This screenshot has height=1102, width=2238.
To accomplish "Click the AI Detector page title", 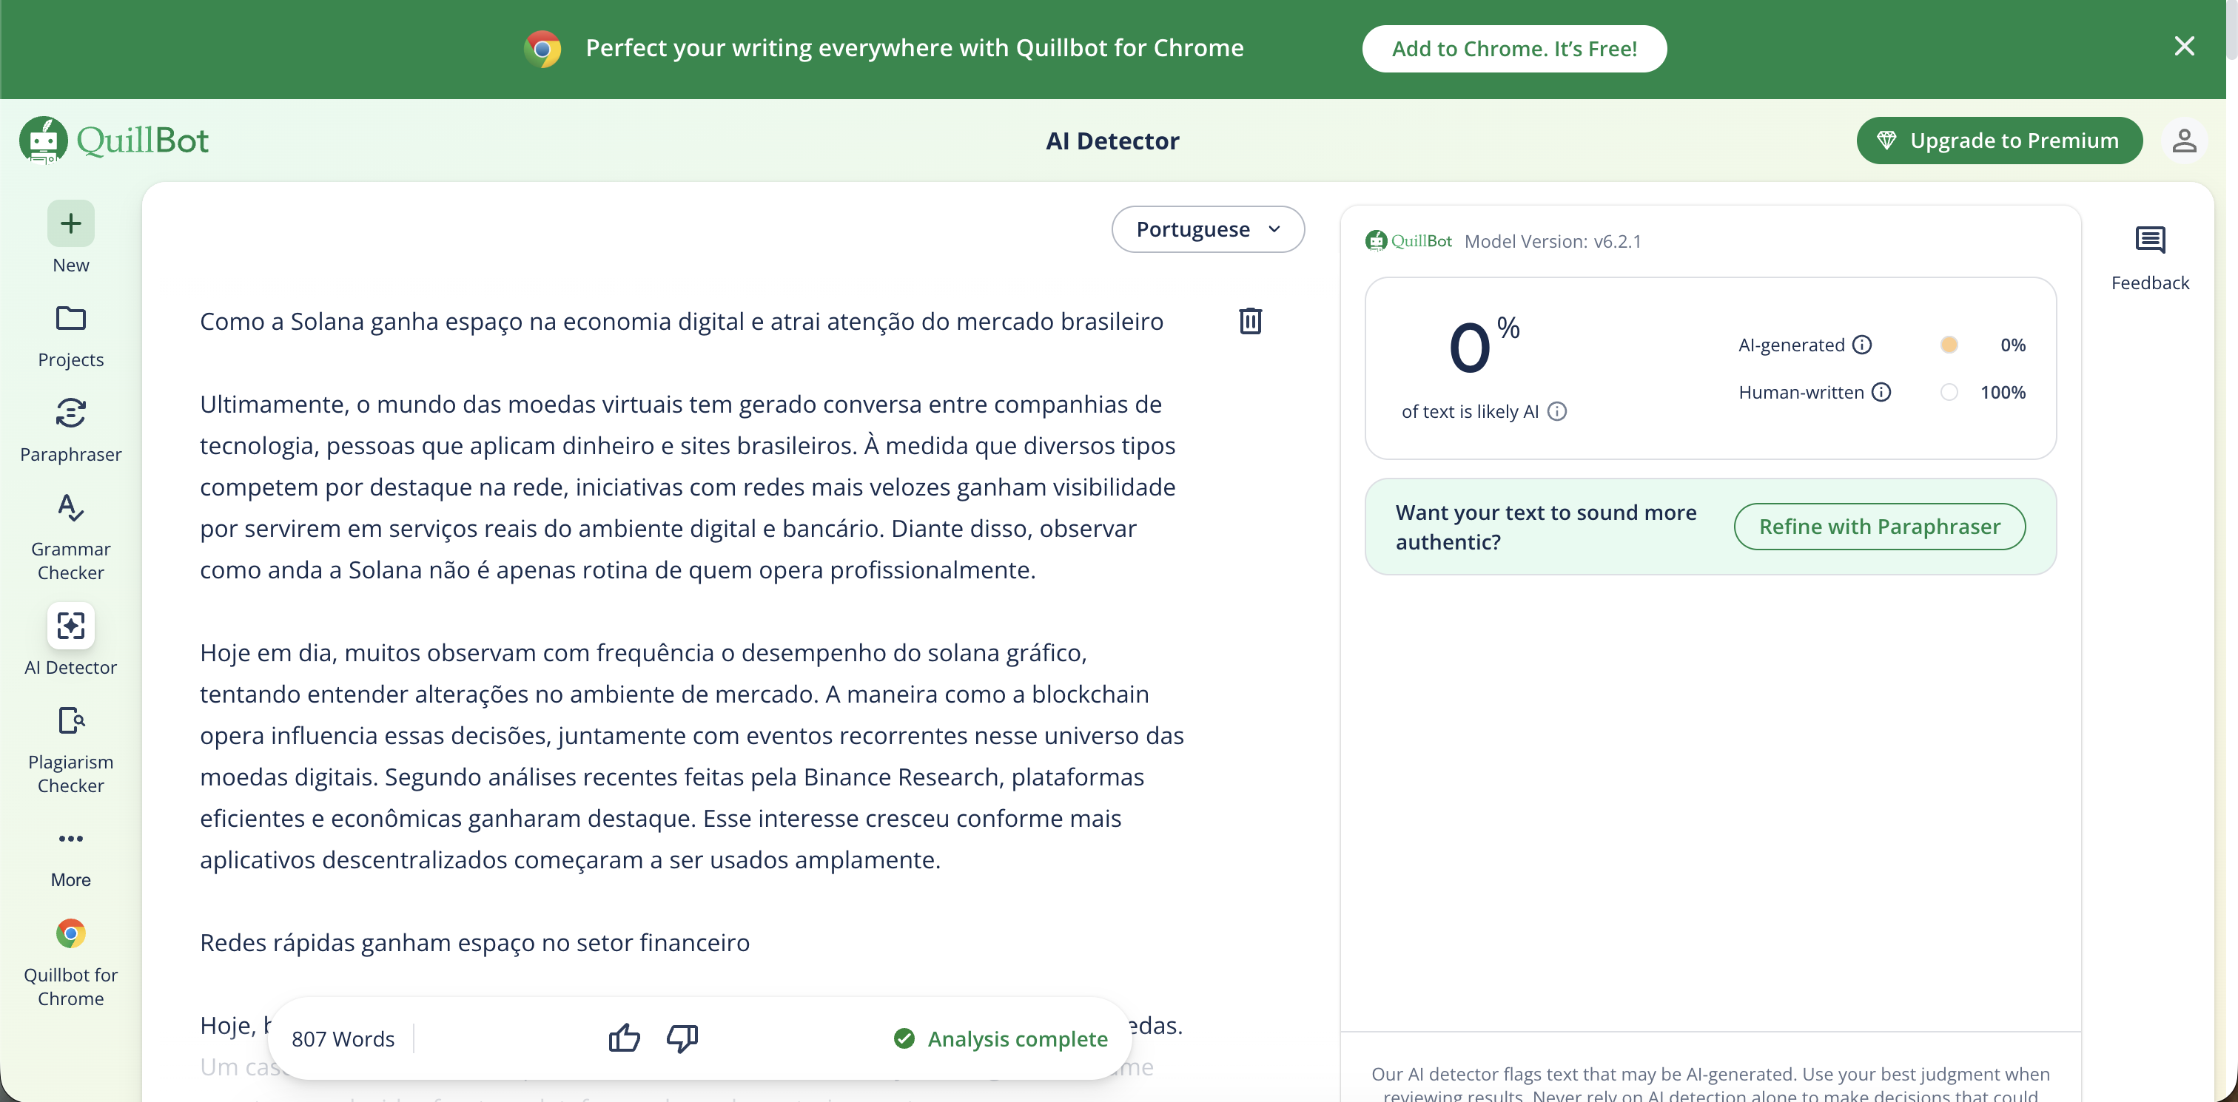I will [1112, 140].
